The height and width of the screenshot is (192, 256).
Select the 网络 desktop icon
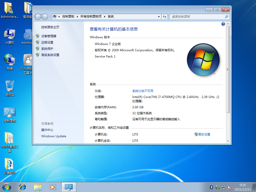tap(10, 62)
